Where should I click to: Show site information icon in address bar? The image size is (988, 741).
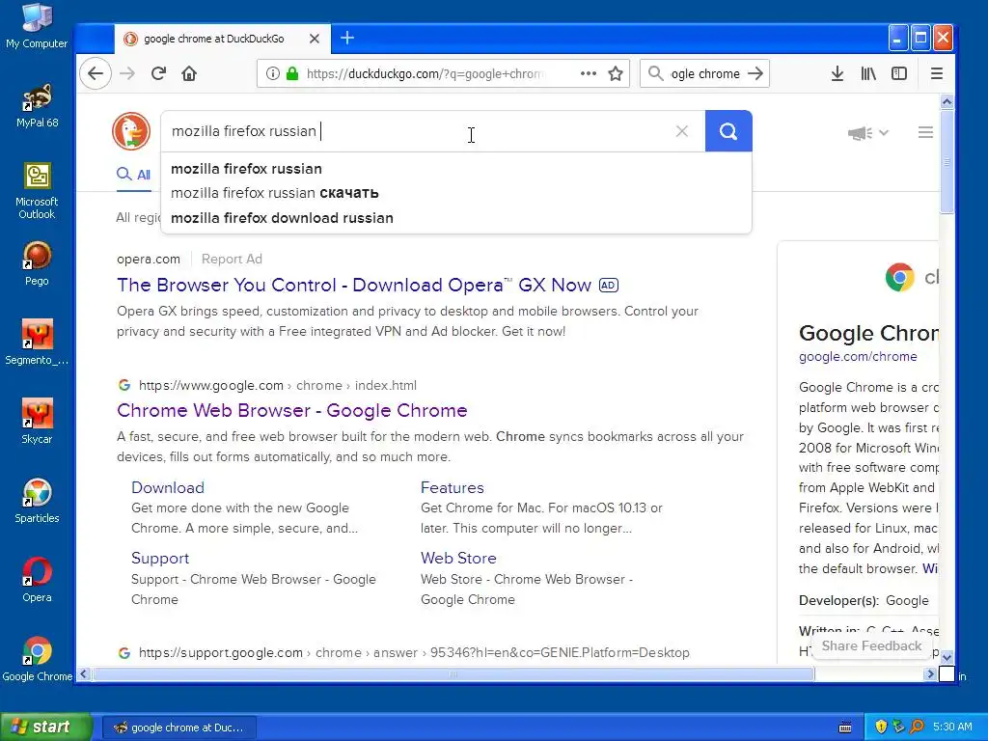coord(273,73)
